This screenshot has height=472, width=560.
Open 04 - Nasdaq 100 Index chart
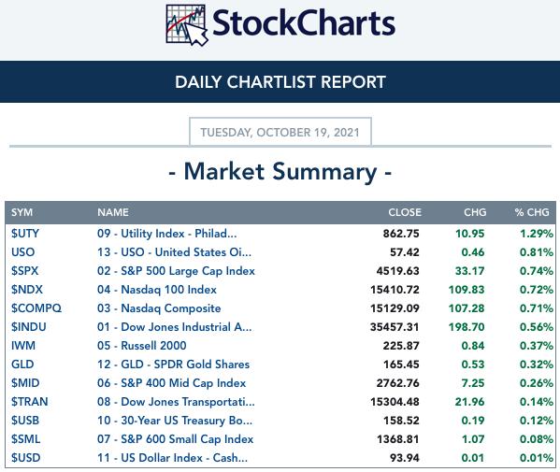(x=157, y=290)
